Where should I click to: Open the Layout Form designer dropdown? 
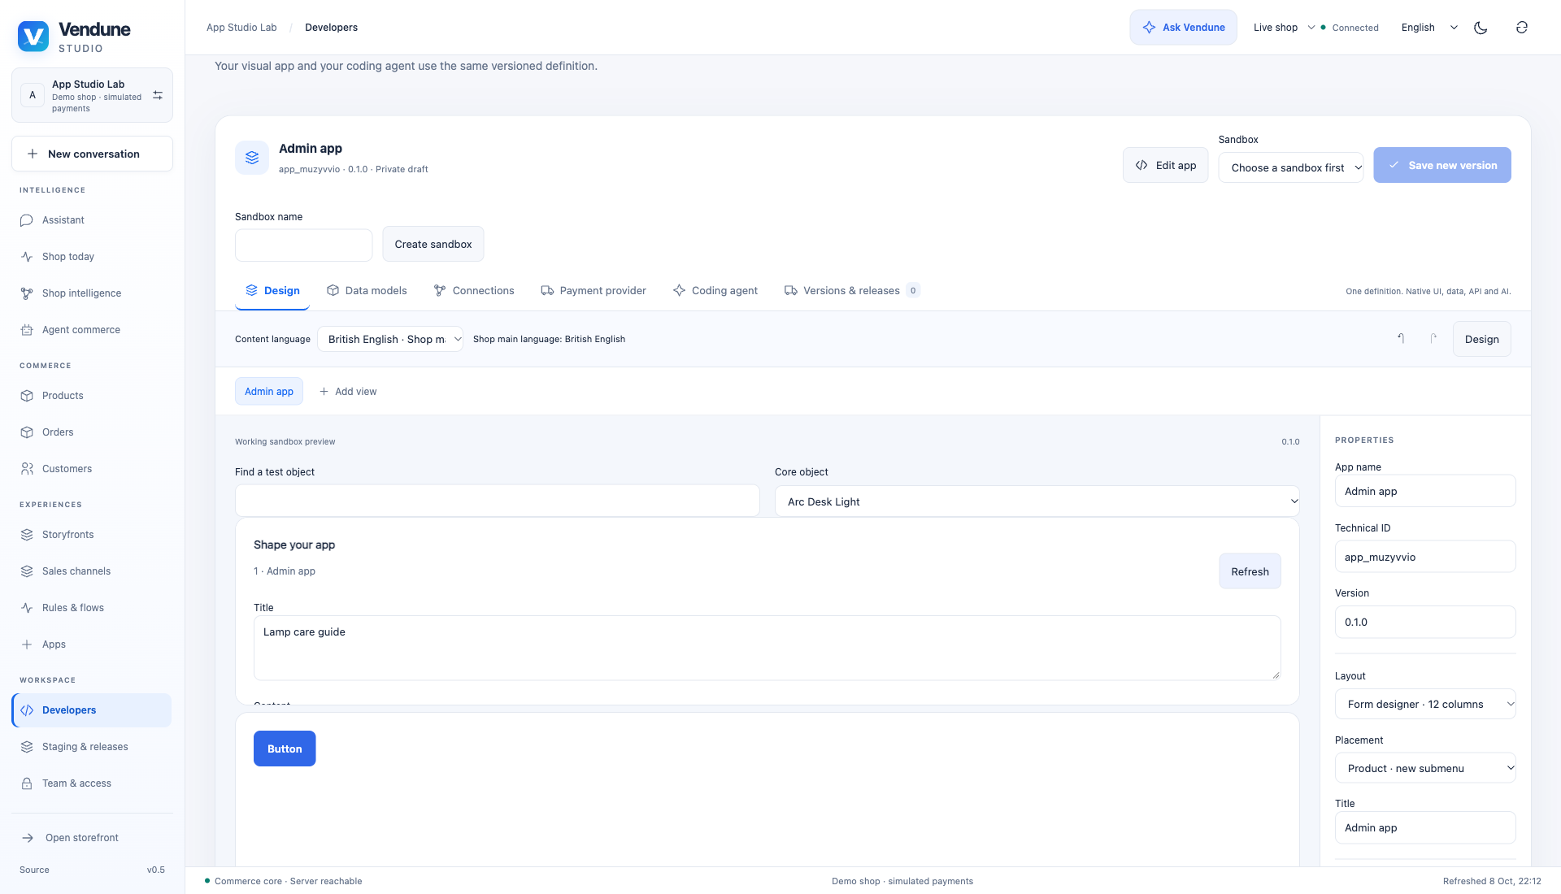click(x=1425, y=704)
